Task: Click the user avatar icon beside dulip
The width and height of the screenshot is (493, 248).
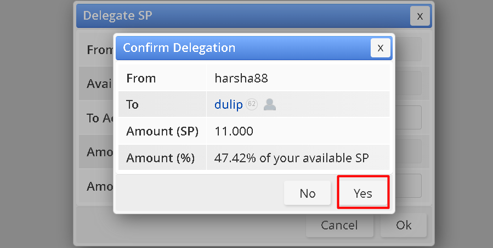Action: 269,104
